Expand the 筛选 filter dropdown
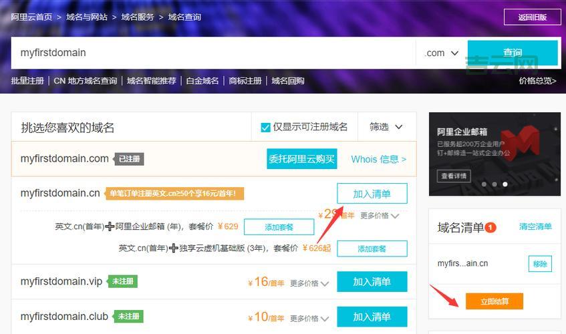Screen dimensions: 566x334 (387, 127)
